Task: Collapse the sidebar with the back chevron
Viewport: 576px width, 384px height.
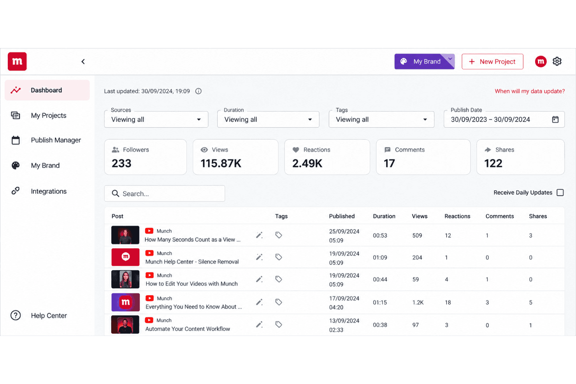Action: [x=83, y=61]
